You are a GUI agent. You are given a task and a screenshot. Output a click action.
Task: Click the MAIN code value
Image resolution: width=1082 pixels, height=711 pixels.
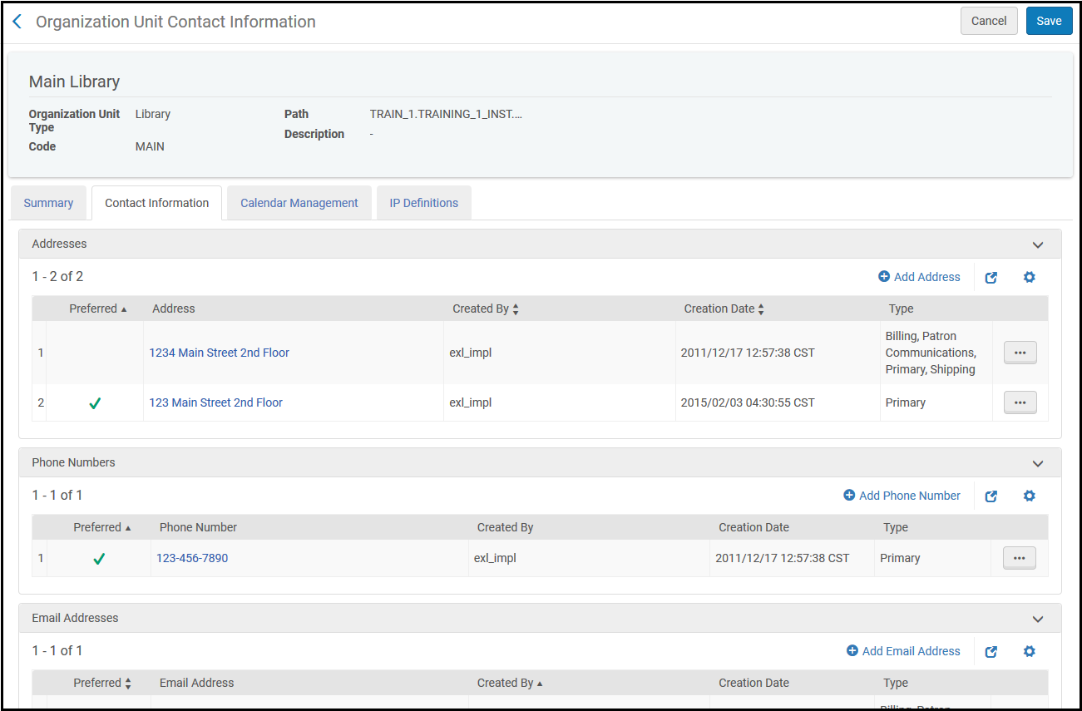150,146
